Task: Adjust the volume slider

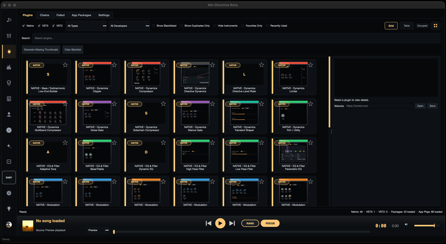Action: 427,226
